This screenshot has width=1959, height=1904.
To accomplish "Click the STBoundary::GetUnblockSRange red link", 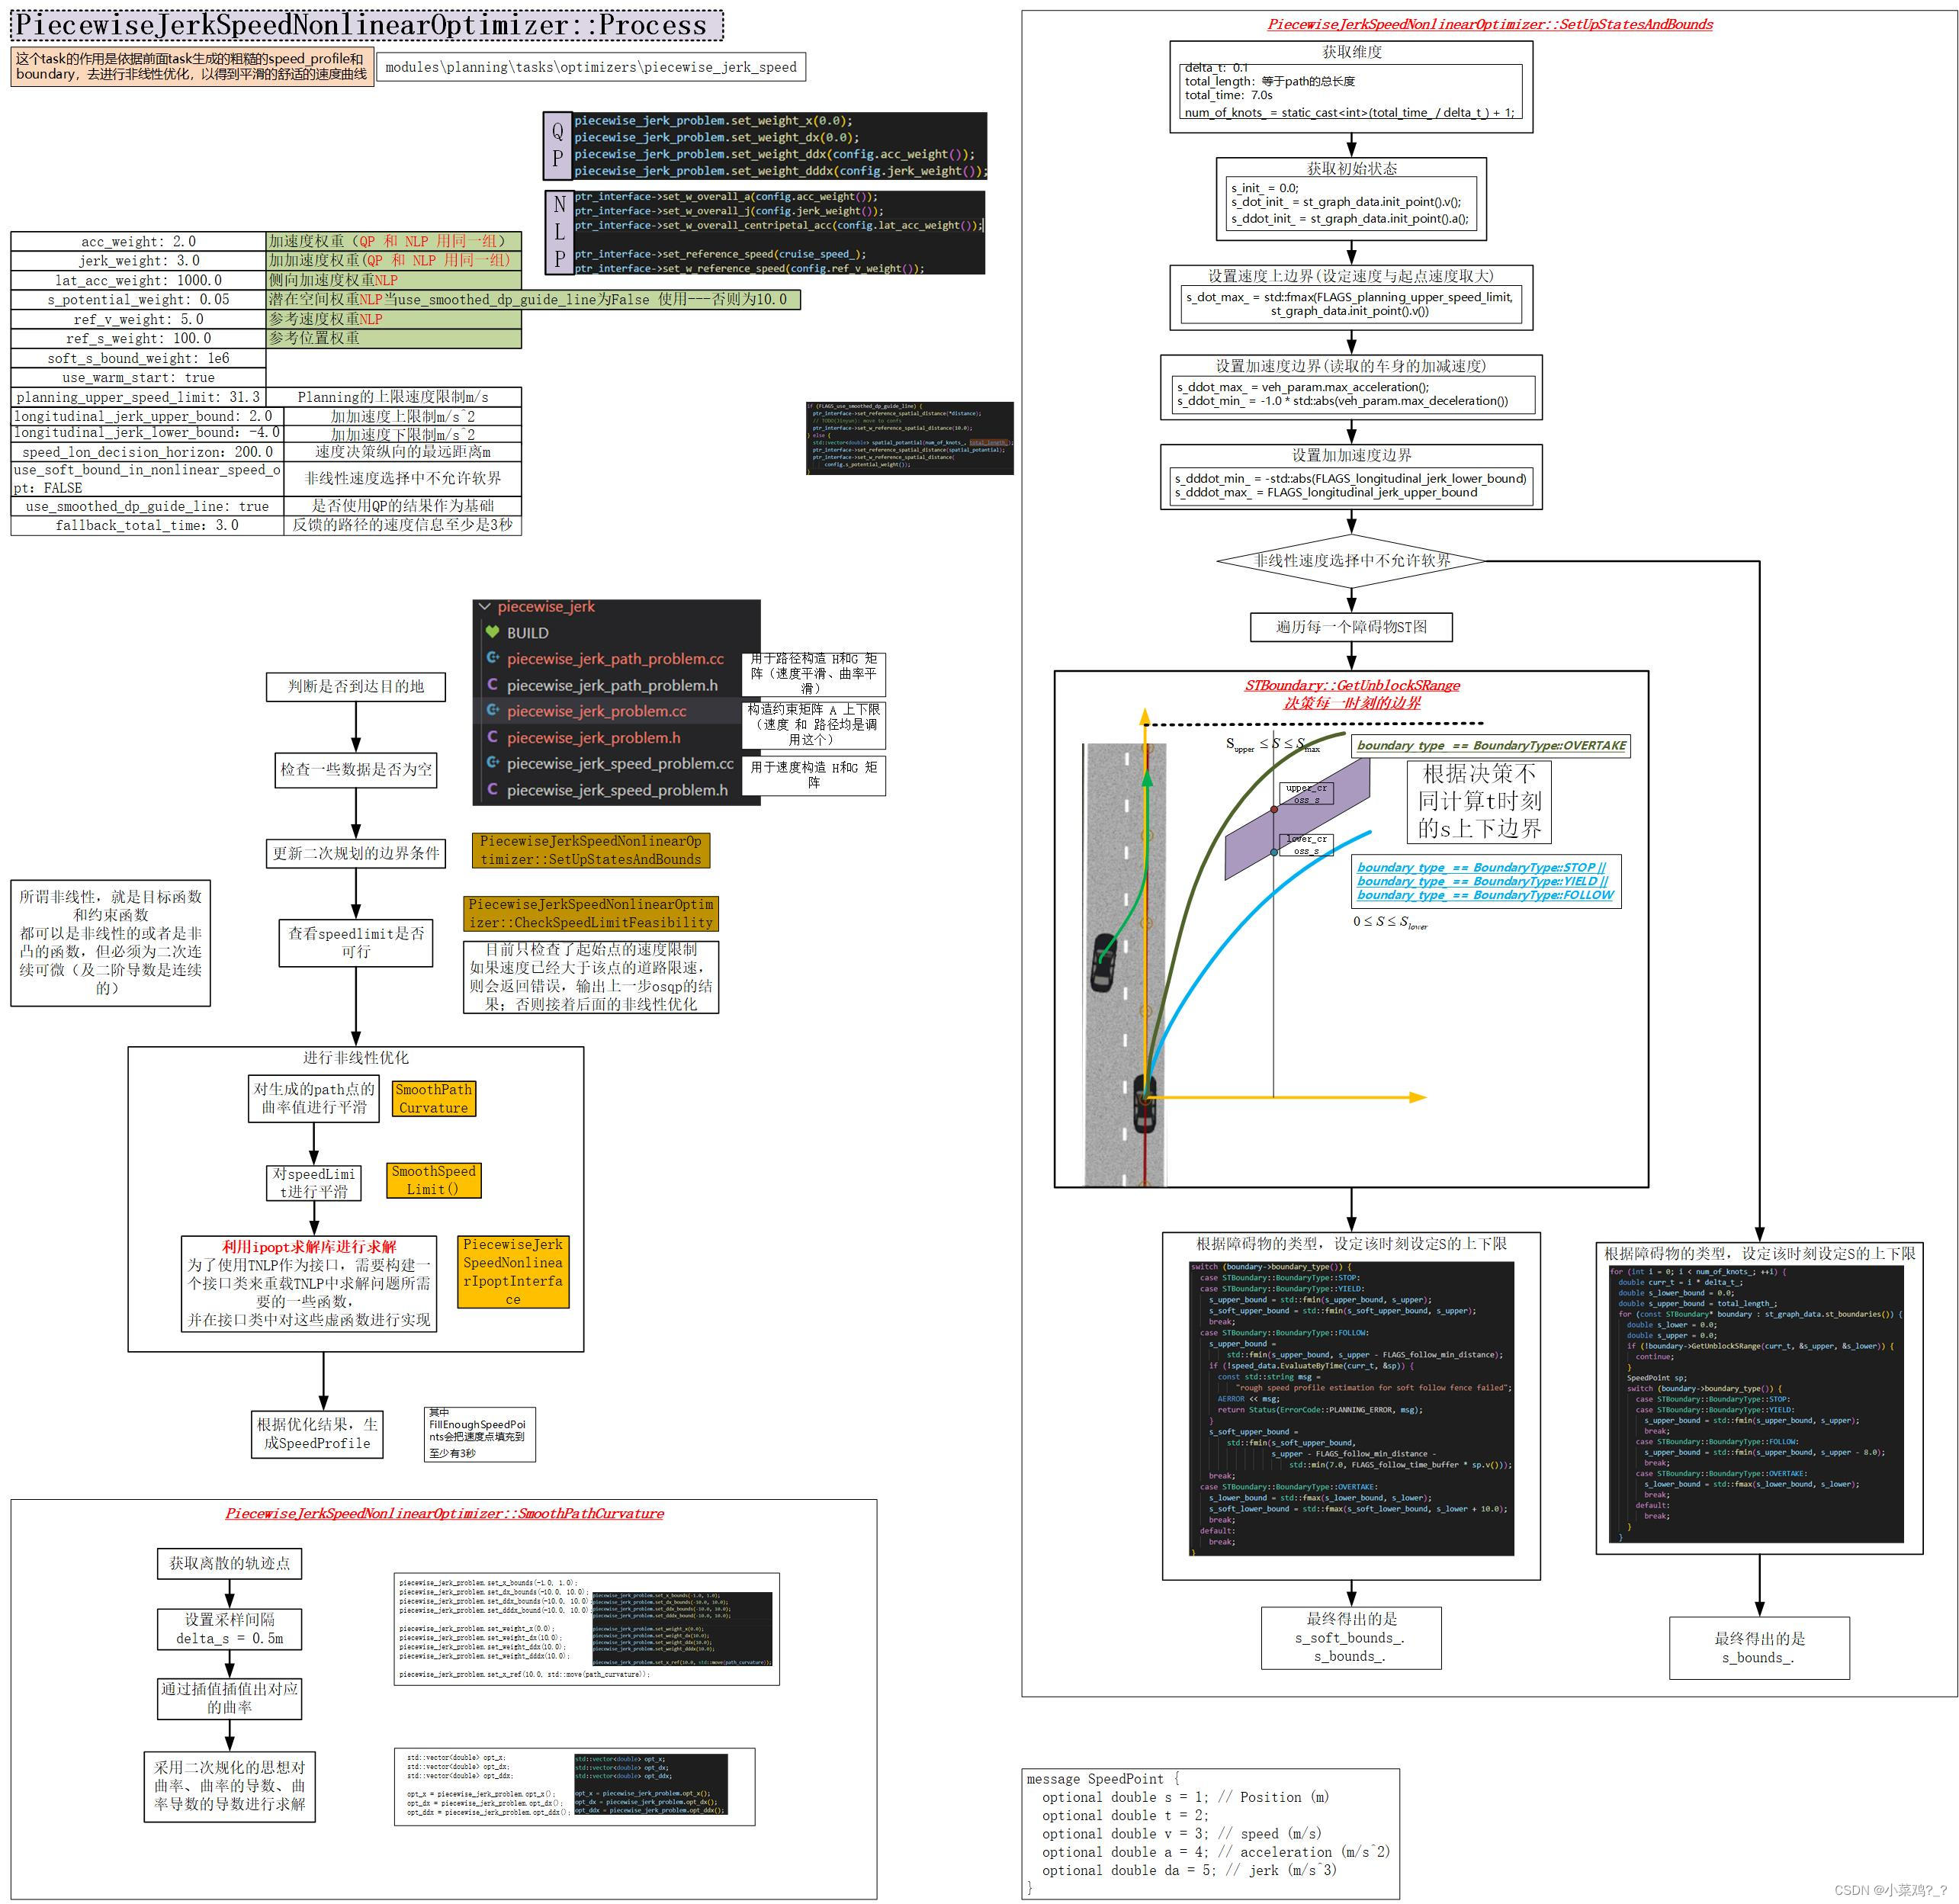I will click(x=1351, y=685).
